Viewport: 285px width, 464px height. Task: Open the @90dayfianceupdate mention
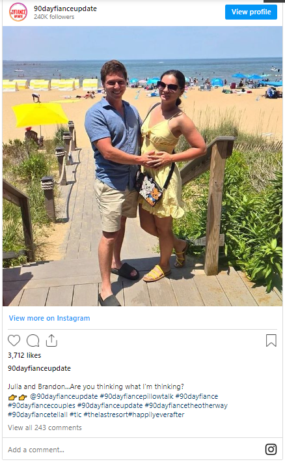coord(64,396)
